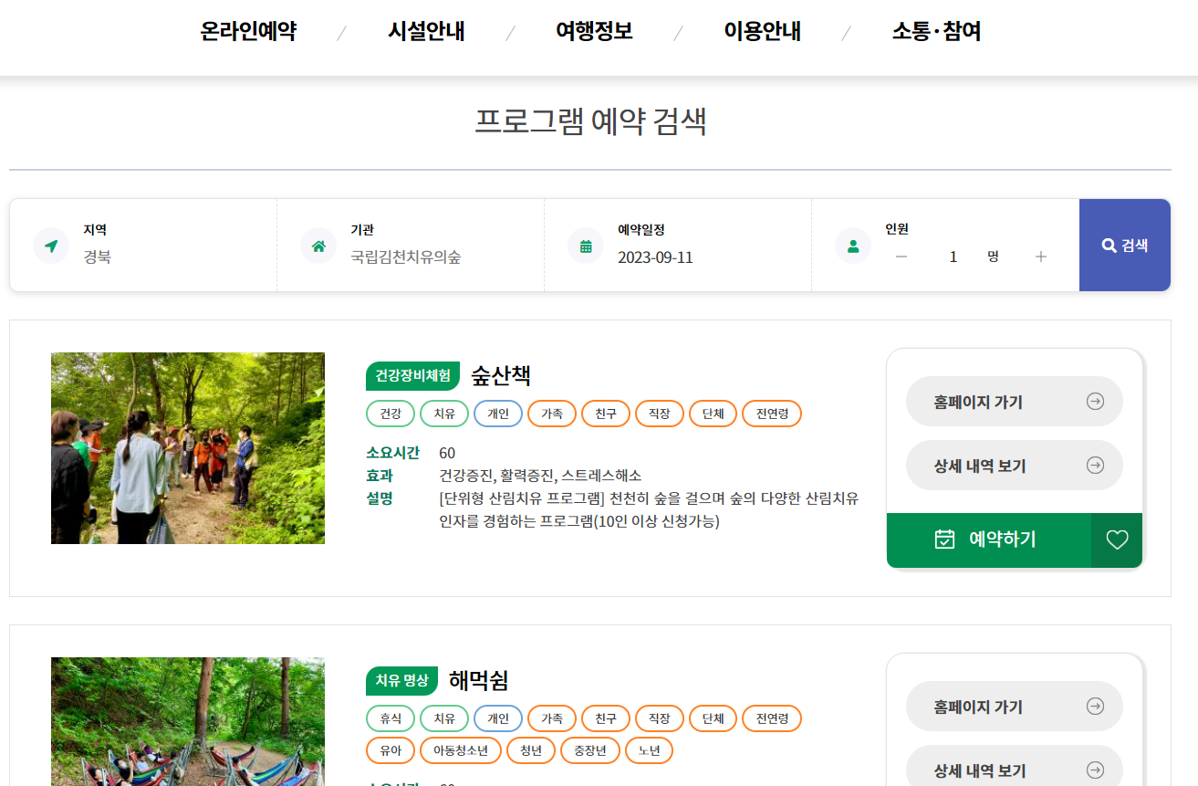1198x786 pixels.
Task: Click the 치유 tag under 숲산책
Action: click(444, 414)
